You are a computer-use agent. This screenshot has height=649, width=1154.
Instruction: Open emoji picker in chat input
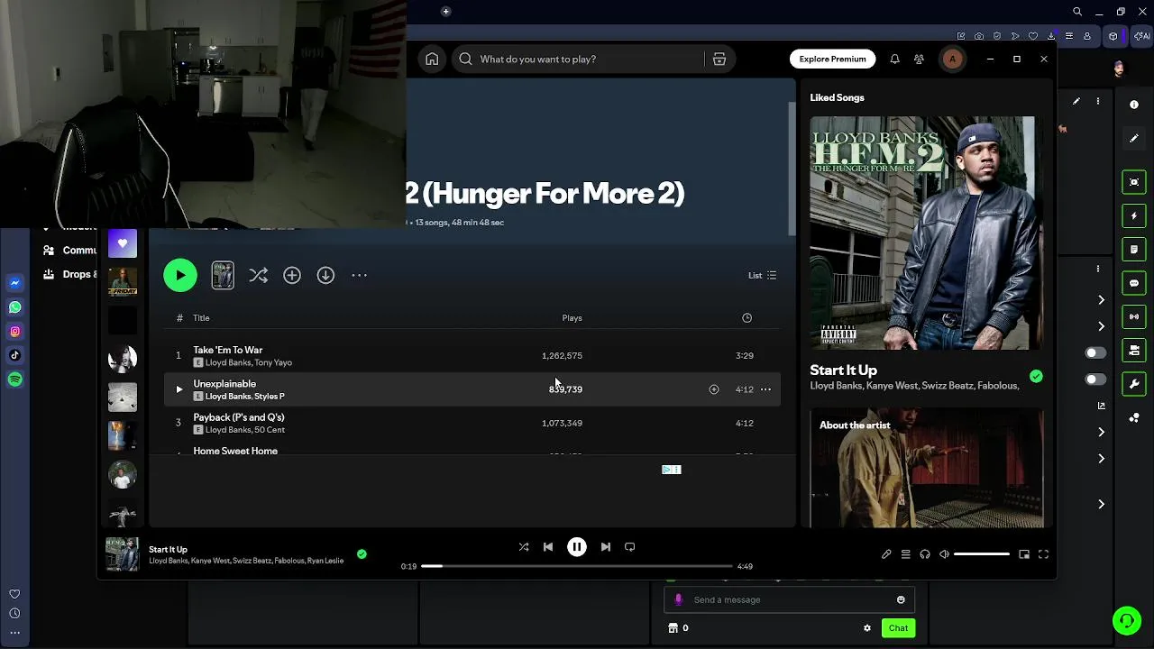[x=901, y=599]
